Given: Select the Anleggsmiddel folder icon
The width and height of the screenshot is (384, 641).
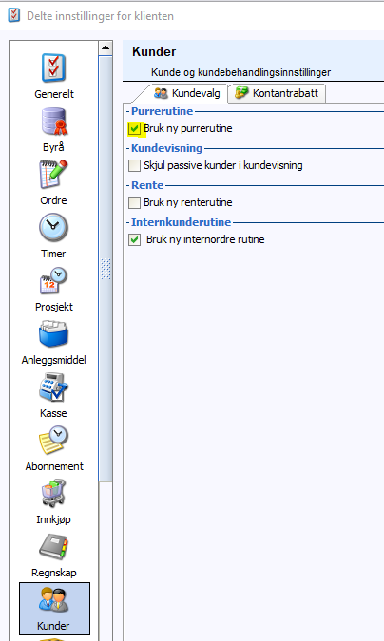Looking at the screenshot, I should click(x=53, y=334).
